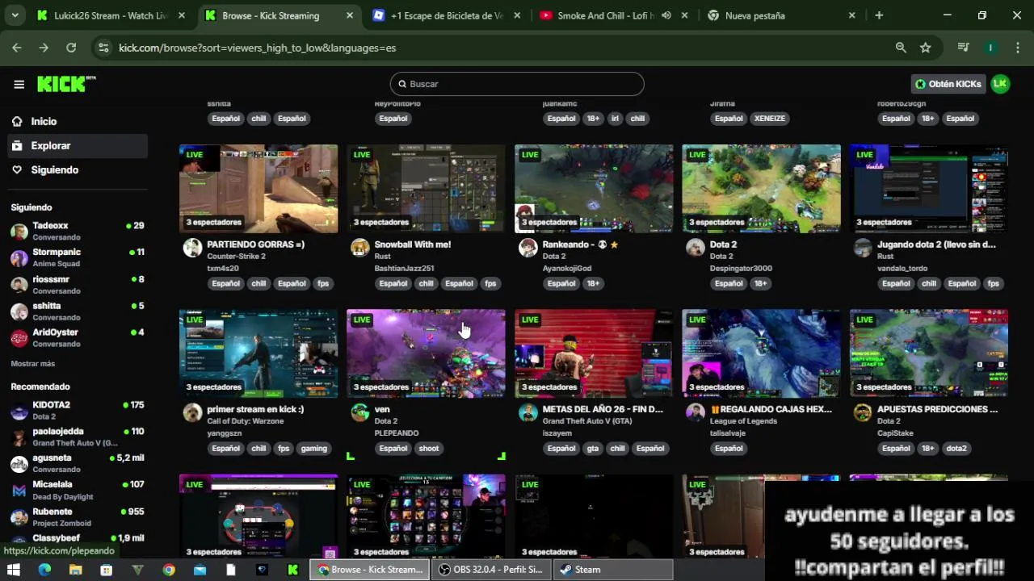Image resolution: width=1034 pixels, height=581 pixels.
Task: Open recommended channel Rubenete
Action: tap(77, 516)
